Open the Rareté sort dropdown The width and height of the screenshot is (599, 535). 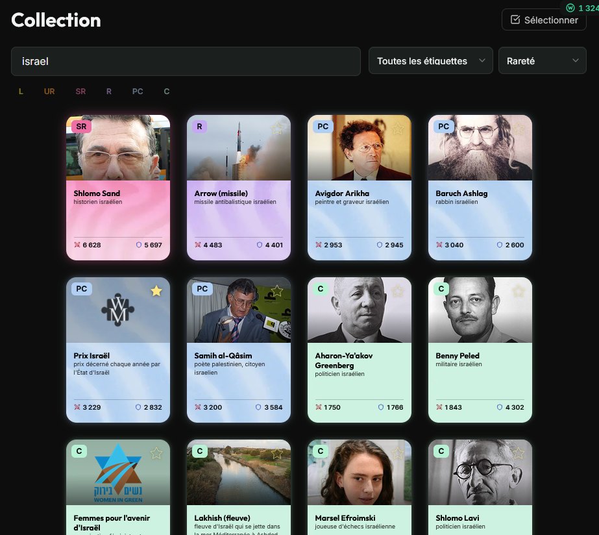[x=542, y=61]
